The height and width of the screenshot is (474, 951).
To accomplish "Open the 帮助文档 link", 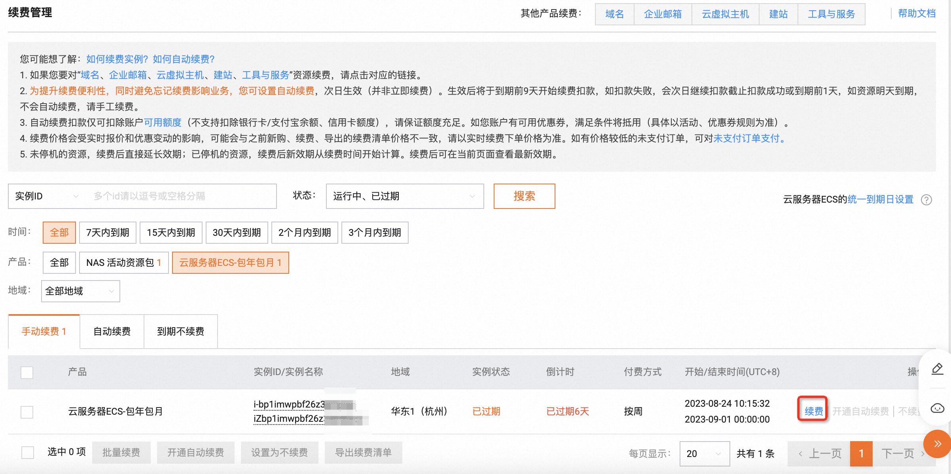I will tap(916, 13).
